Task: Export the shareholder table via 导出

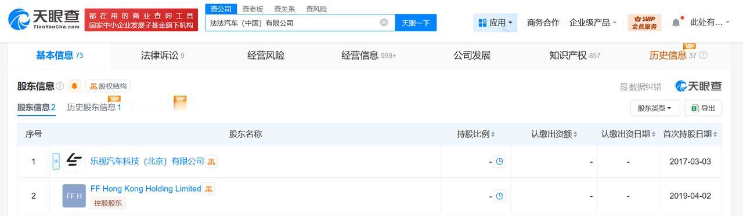Action: (704, 108)
